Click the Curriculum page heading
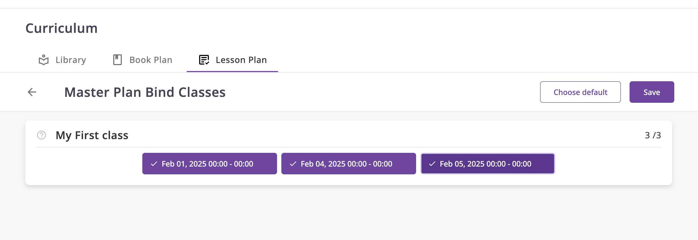Screen dimensions: 698x240 [x=61, y=28]
